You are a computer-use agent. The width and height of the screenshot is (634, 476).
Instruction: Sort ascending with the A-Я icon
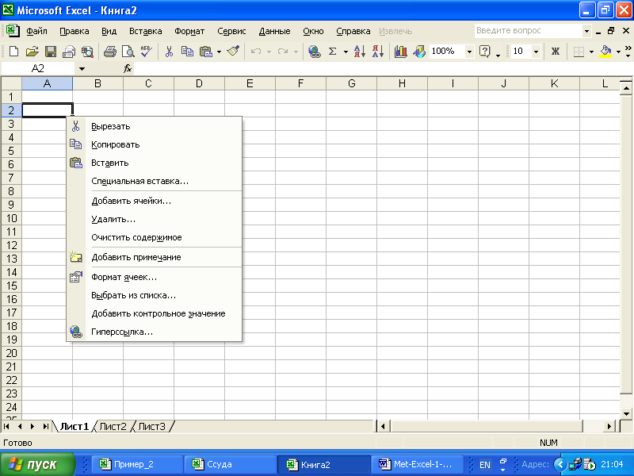click(360, 52)
